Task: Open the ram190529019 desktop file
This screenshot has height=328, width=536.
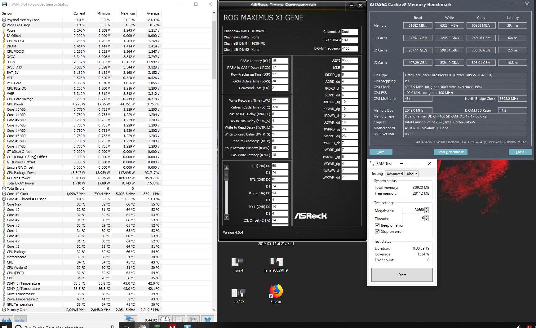Action: [x=276, y=265]
